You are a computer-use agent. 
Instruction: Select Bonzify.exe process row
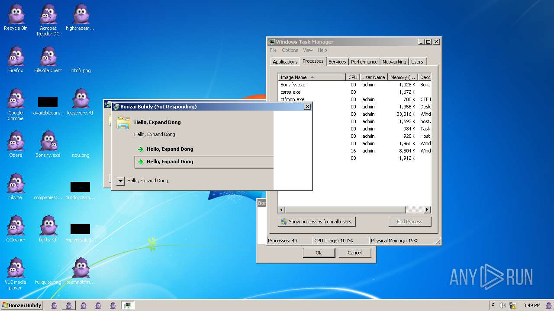[x=354, y=85]
